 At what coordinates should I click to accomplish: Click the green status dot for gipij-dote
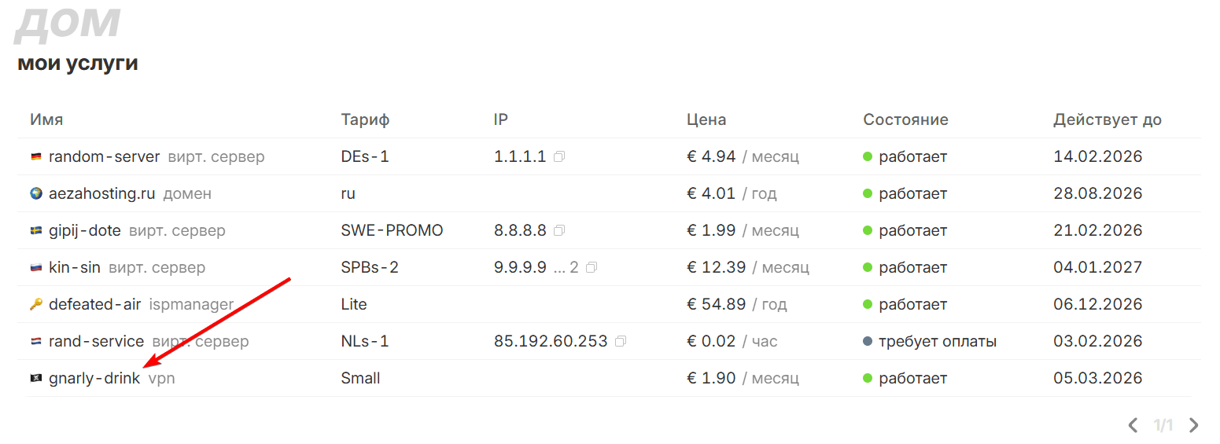868,231
